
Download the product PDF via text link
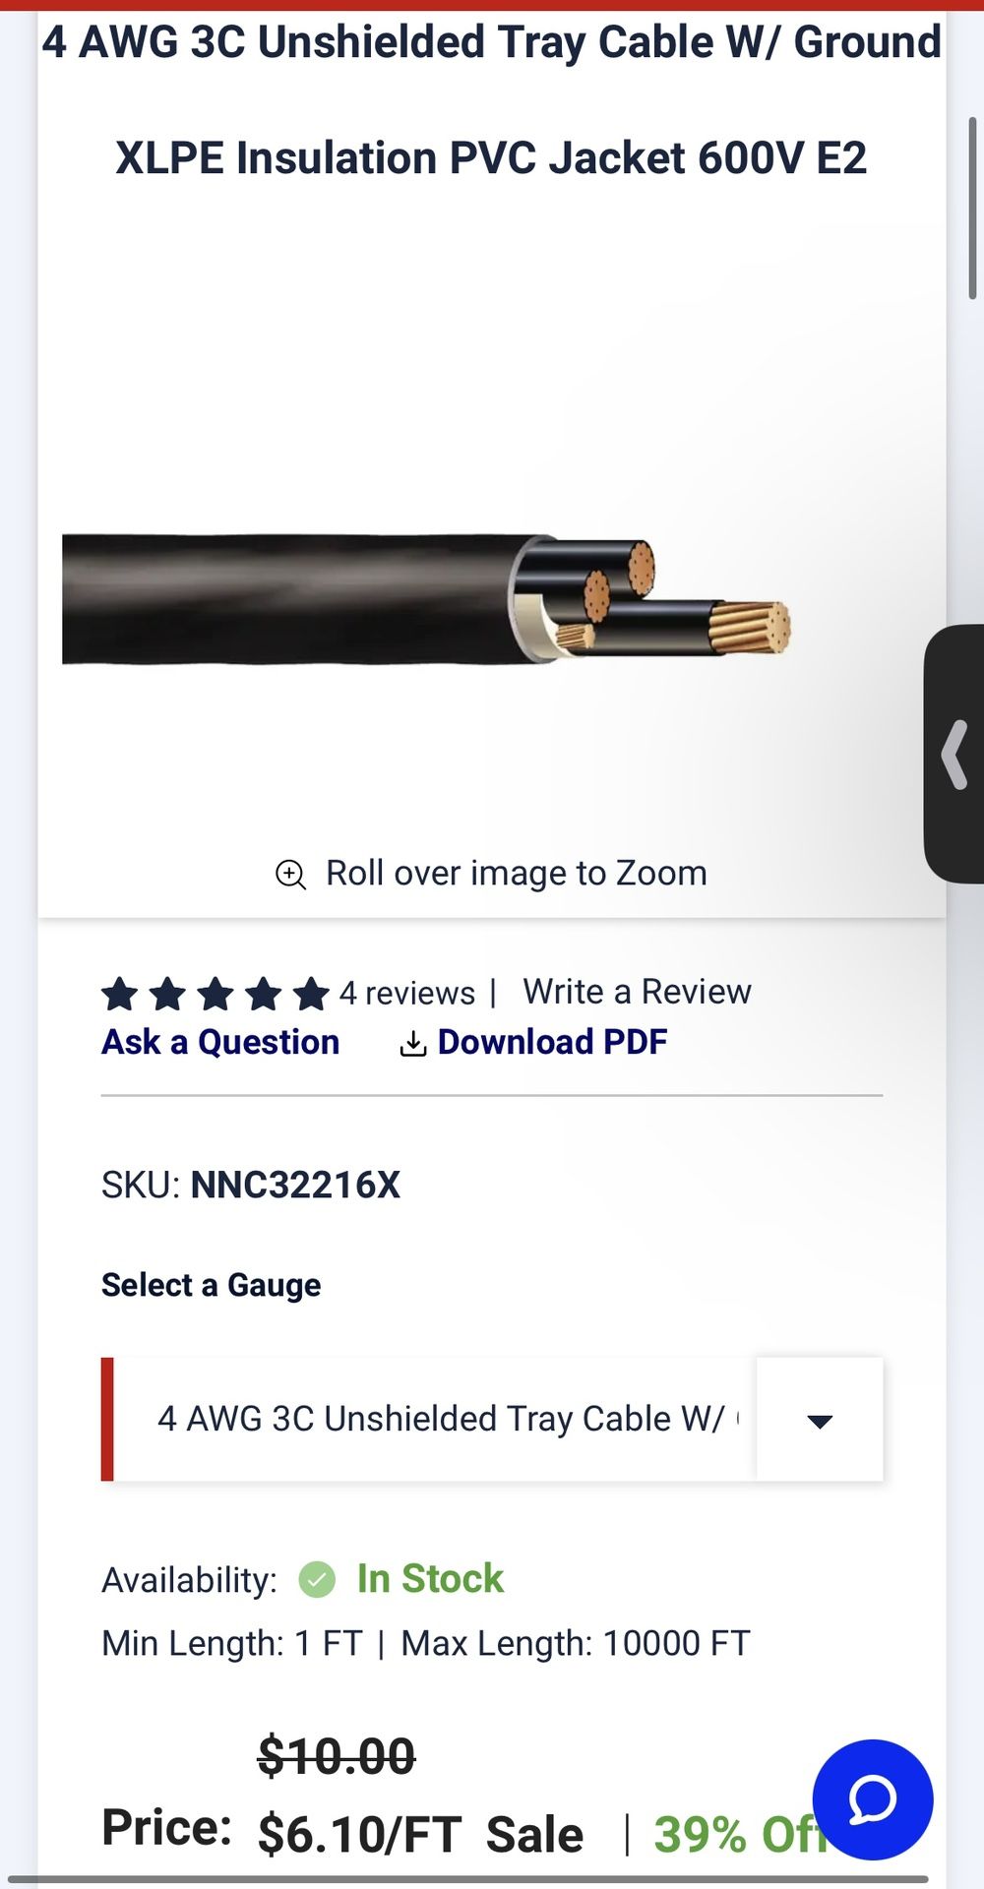tap(552, 1042)
